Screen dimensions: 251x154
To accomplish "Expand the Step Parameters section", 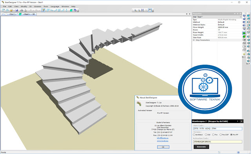I will pyautogui.click(x=194, y=40).
